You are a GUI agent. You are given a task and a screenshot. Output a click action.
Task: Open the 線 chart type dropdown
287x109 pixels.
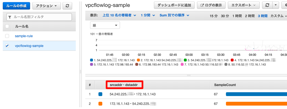(105, 25)
